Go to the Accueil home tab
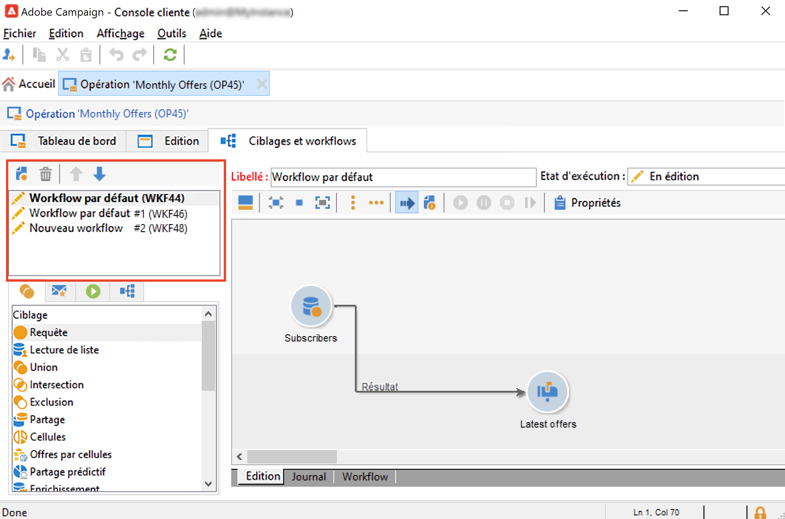 29,84
